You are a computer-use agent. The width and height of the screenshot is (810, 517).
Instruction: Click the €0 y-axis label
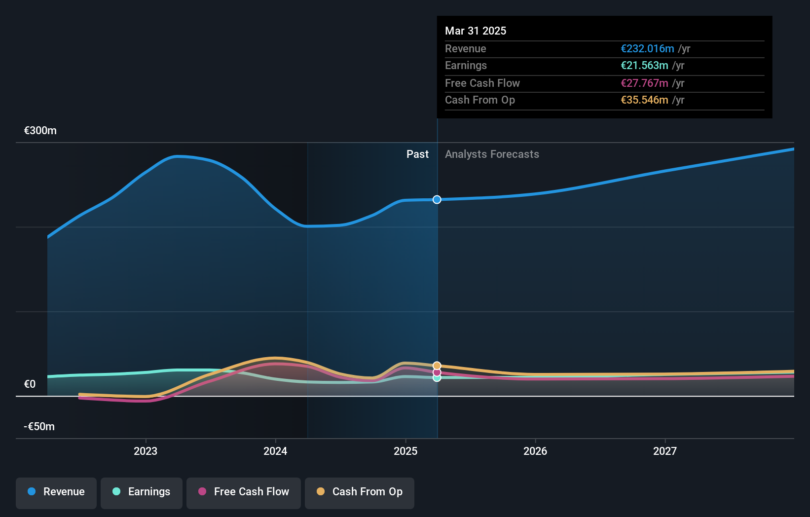pos(30,384)
